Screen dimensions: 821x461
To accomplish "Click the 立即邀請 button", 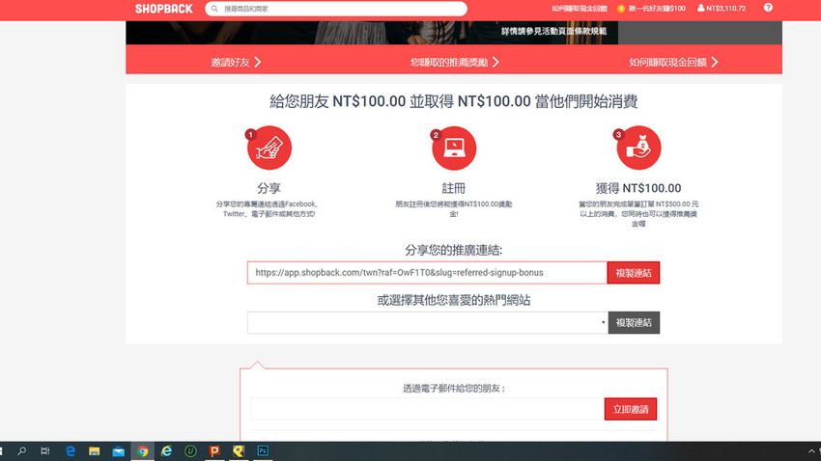I will tap(631, 409).
